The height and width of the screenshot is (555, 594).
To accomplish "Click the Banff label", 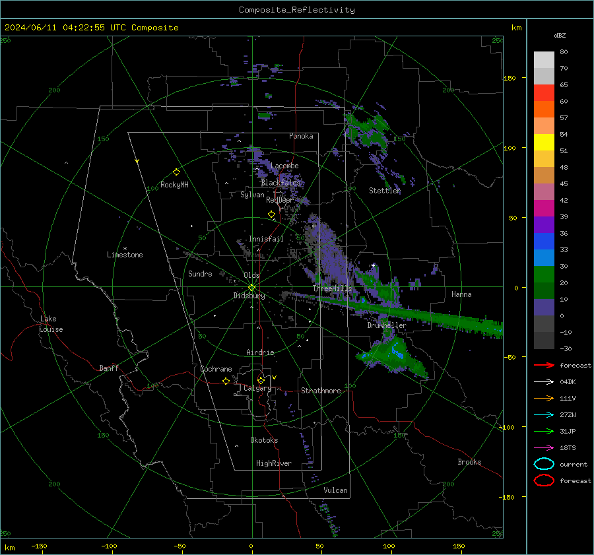I will [x=109, y=368].
